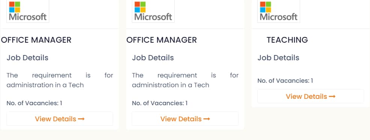Click the Microsoft logo on second Office Manager card
The height and width of the screenshot is (140, 370).
tap(153, 11)
